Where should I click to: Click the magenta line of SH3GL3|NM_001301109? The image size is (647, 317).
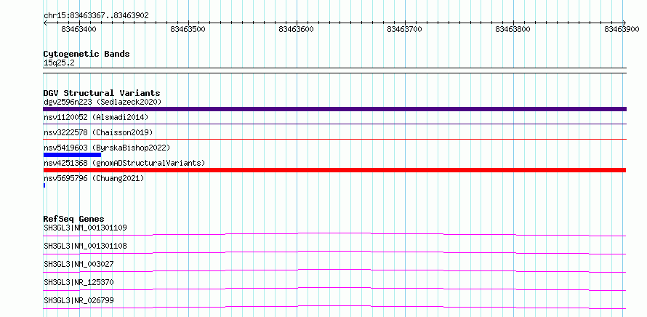(x=334, y=234)
